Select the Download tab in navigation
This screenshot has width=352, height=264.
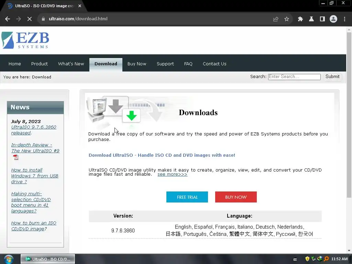(x=106, y=64)
